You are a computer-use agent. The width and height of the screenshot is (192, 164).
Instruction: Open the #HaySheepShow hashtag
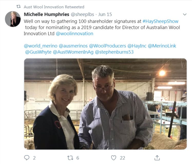pos(160,21)
